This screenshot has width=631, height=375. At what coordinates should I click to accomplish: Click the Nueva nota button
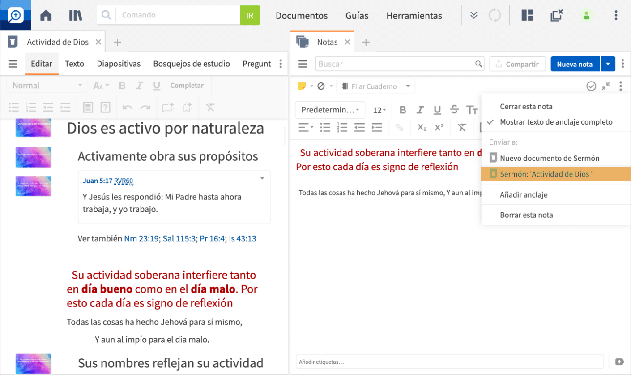pos(575,64)
